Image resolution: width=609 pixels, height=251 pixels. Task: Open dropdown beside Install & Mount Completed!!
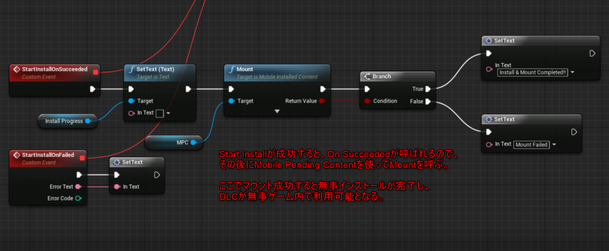click(x=573, y=72)
